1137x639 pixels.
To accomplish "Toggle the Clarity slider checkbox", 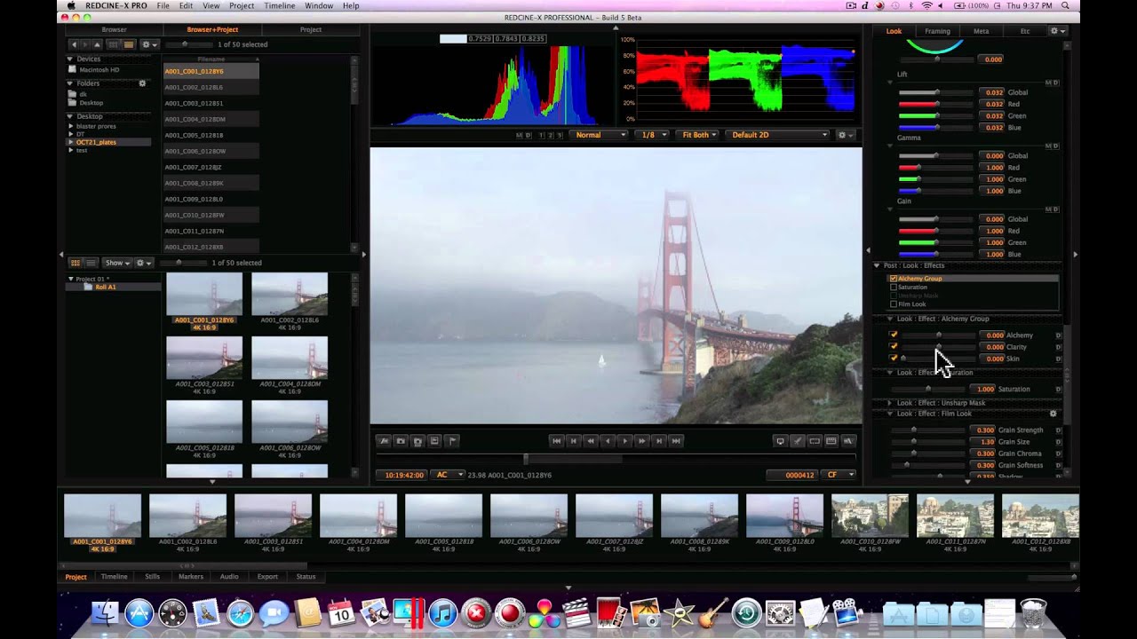I will click(894, 346).
